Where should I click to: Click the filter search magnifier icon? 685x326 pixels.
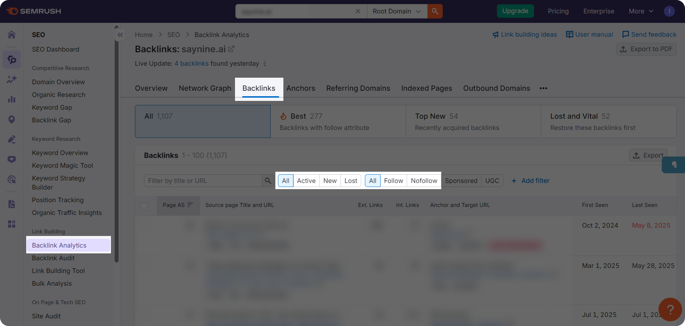tap(268, 181)
